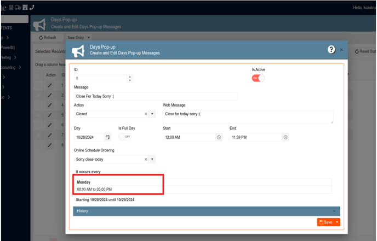Open the PowerBI sidebar item
The width and height of the screenshot is (377, 241).
click(8, 48)
